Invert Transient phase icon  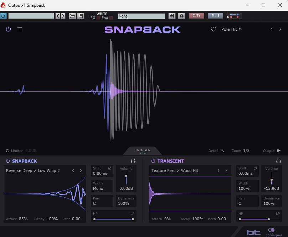pos(255,168)
